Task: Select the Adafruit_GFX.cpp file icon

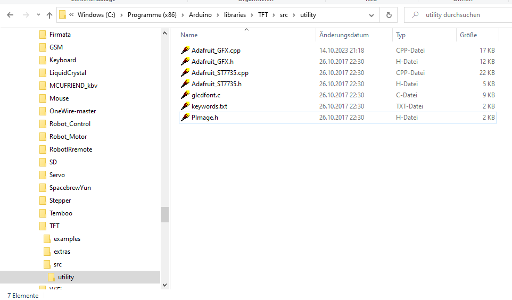Action: (x=185, y=51)
